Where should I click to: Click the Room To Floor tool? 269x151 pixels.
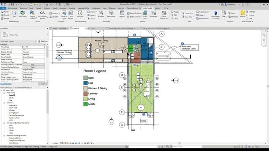[x=134, y=13]
